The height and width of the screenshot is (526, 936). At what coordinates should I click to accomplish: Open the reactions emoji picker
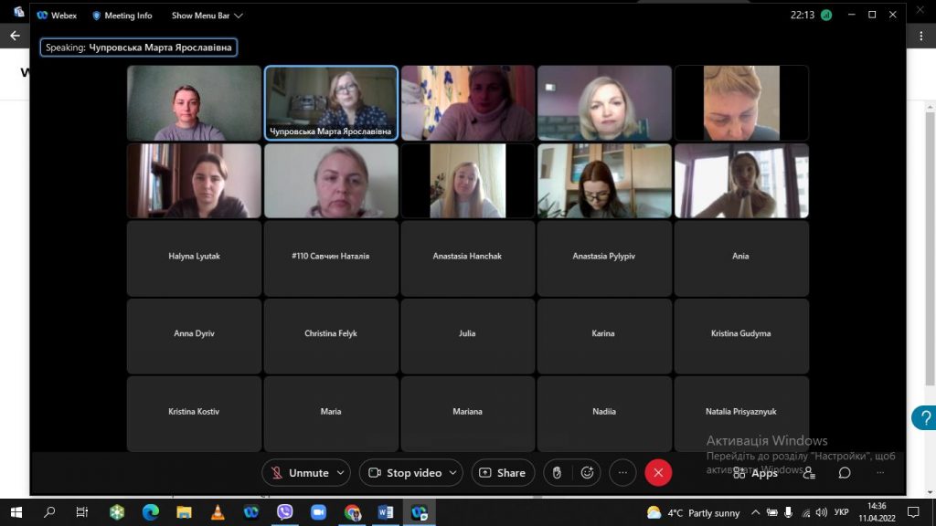click(587, 472)
